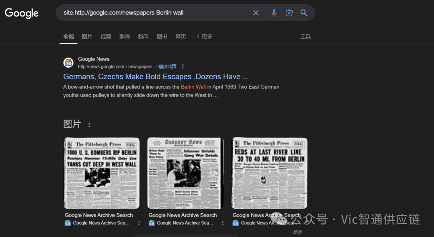Click source label under 1000 U.S. Bombers thumbnail

pos(101,223)
